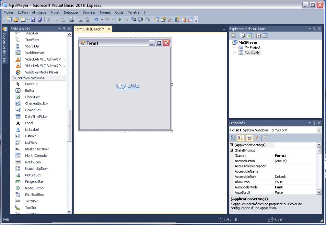Click the AutoScroll property value False
326x225 pixels.
coord(279,192)
